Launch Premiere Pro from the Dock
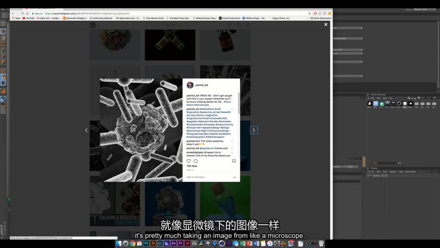 [180, 244]
